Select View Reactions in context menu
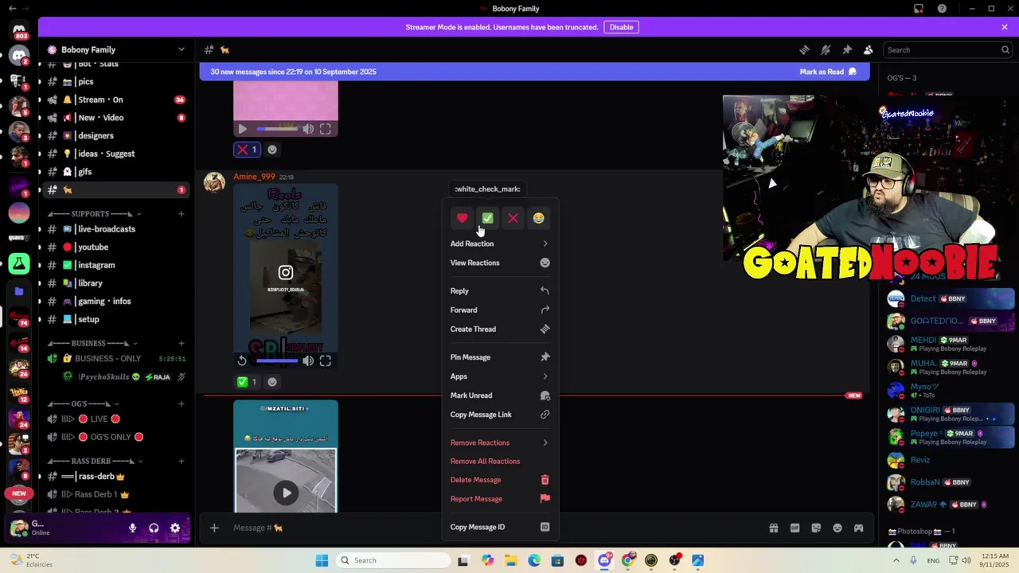 tap(500, 263)
